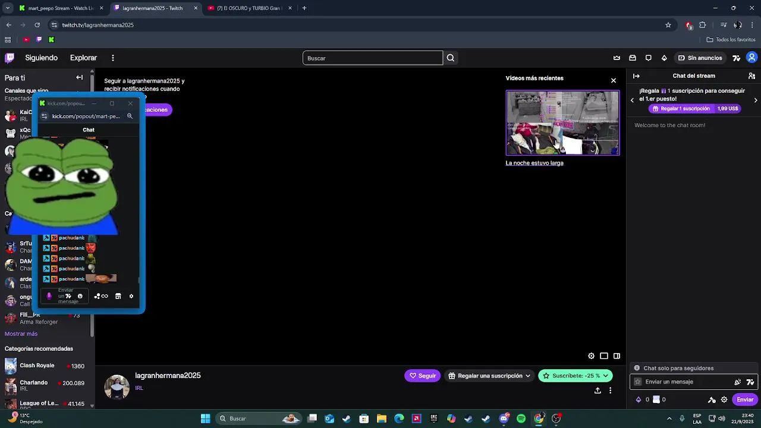Viewport: 761px width, 428px height.
Task: Open 7TV emote picker in chat input
Action: coord(750,382)
